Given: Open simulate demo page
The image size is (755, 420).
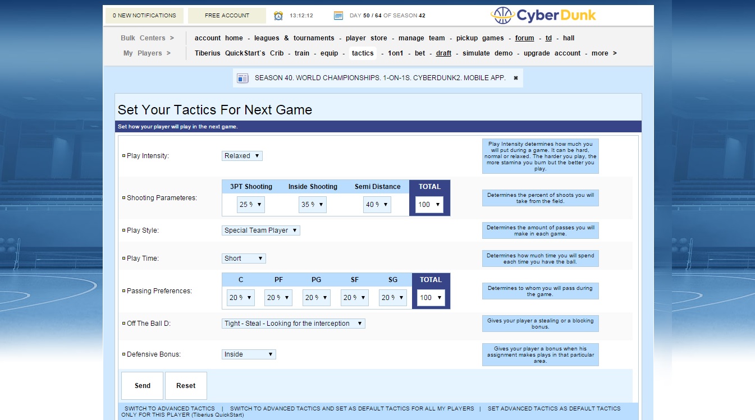Looking at the screenshot, I should [x=487, y=53].
